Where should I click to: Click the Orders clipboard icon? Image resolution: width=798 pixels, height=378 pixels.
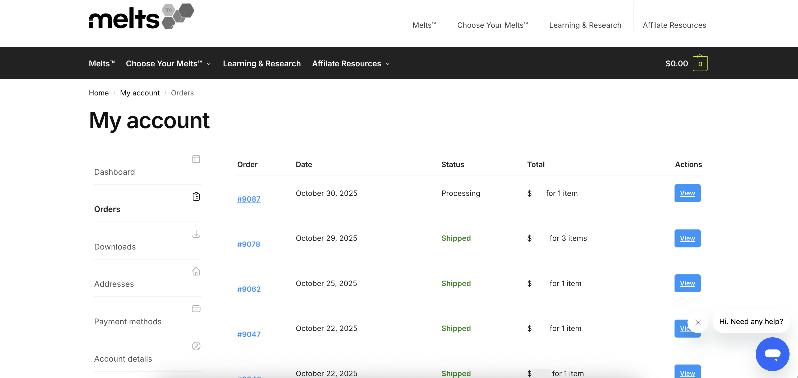click(x=196, y=197)
